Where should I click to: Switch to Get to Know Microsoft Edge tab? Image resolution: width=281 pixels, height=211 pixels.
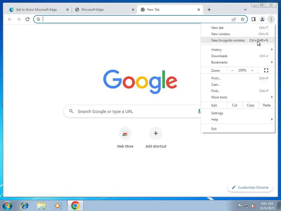coord(36,10)
